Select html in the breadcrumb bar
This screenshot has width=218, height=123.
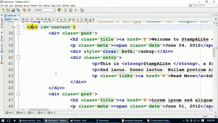pos(9,112)
